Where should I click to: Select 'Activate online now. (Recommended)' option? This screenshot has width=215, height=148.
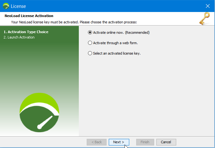coord(90,33)
